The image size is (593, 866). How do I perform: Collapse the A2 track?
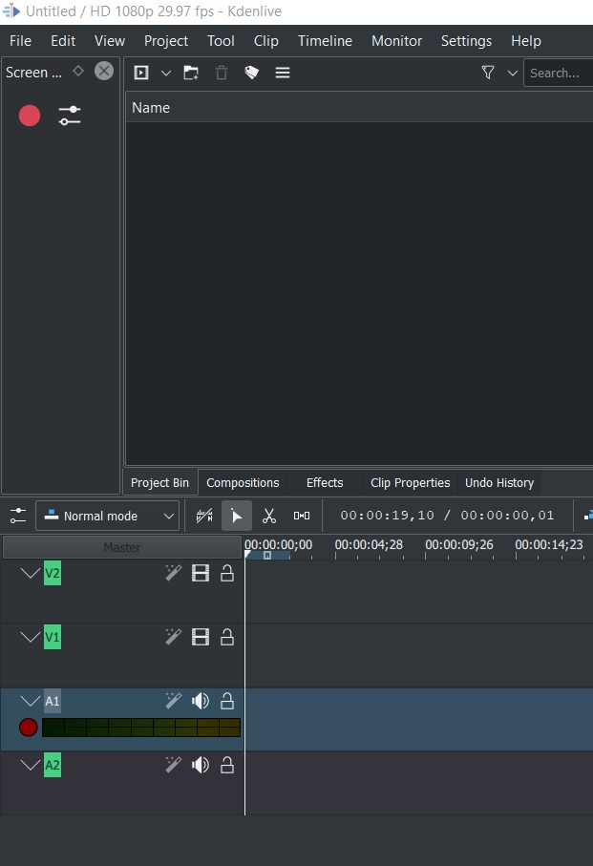(31, 765)
